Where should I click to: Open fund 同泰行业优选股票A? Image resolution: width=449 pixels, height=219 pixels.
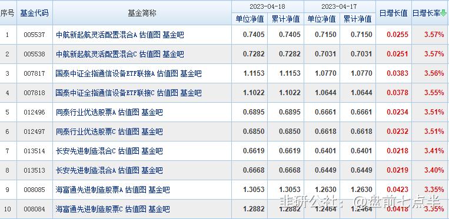point(86,112)
